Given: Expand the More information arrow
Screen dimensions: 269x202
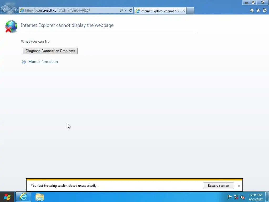Looking at the screenshot, I should pos(24,62).
